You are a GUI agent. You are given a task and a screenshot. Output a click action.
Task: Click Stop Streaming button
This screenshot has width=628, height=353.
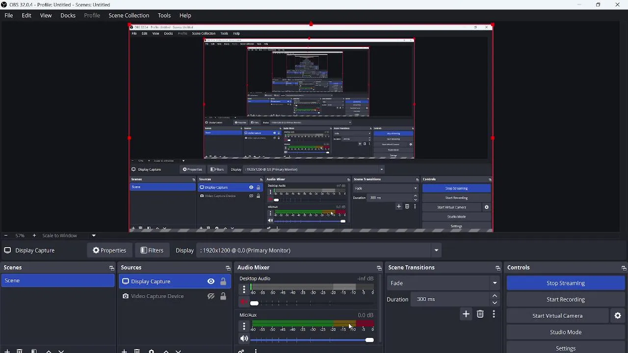565,283
